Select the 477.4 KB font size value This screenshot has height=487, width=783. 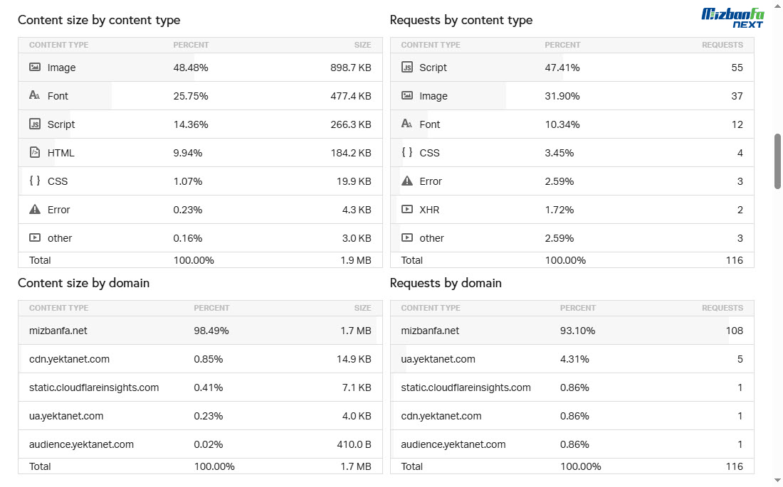click(350, 96)
